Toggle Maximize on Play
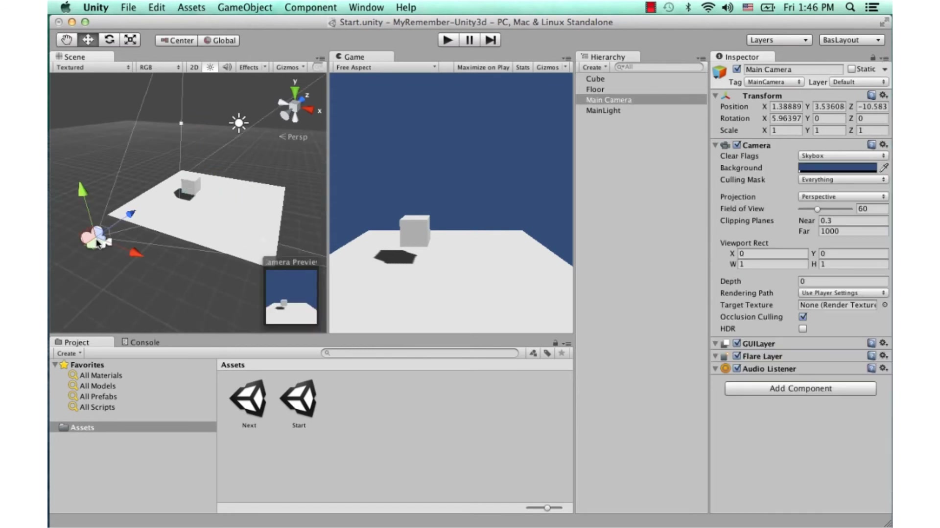 coord(483,67)
